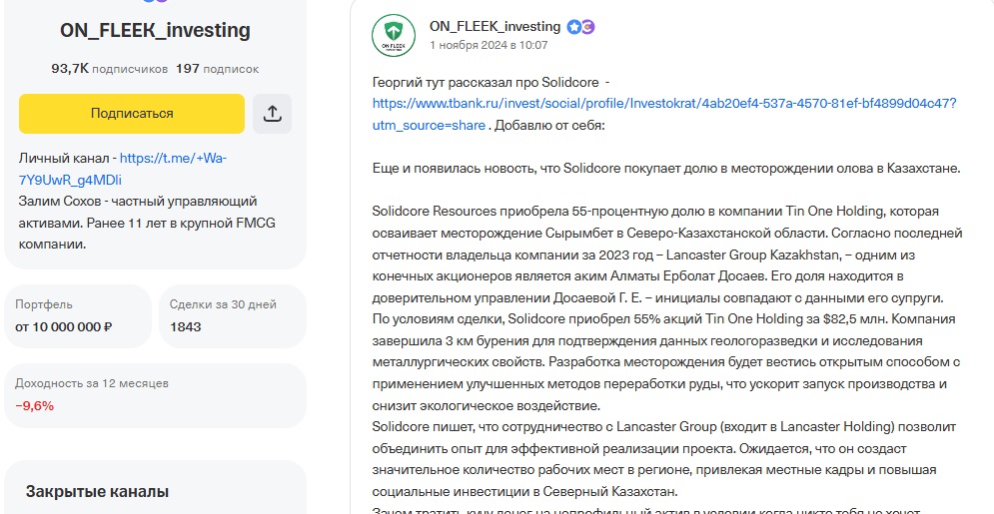This screenshot has width=994, height=514.
Task: Click the post date 1 ноября 2024
Action: (x=489, y=45)
